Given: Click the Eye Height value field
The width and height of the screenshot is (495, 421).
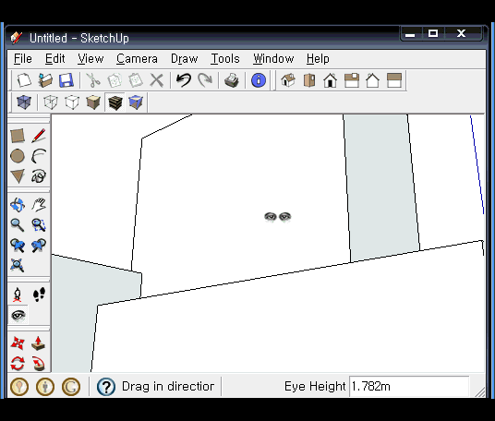Looking at the screenshot, I should 409,386.
